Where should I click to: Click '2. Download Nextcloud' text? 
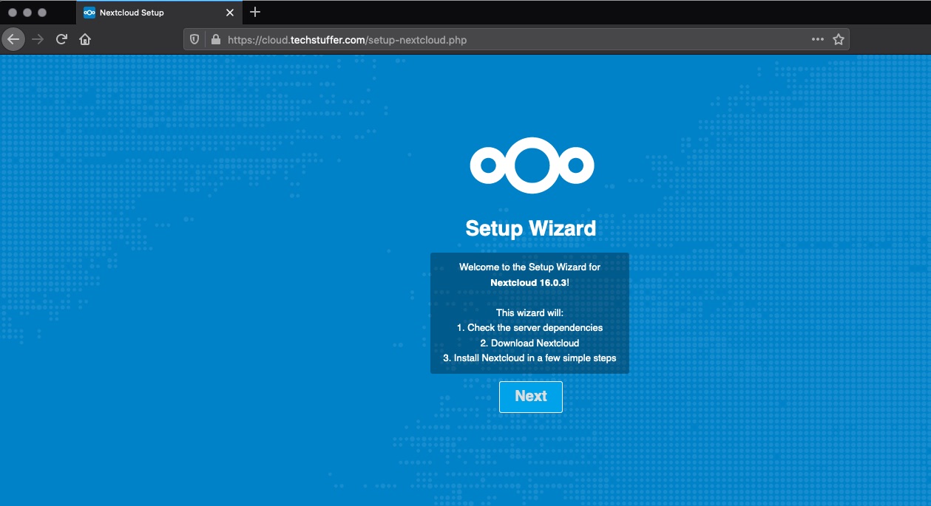[529, 343]
